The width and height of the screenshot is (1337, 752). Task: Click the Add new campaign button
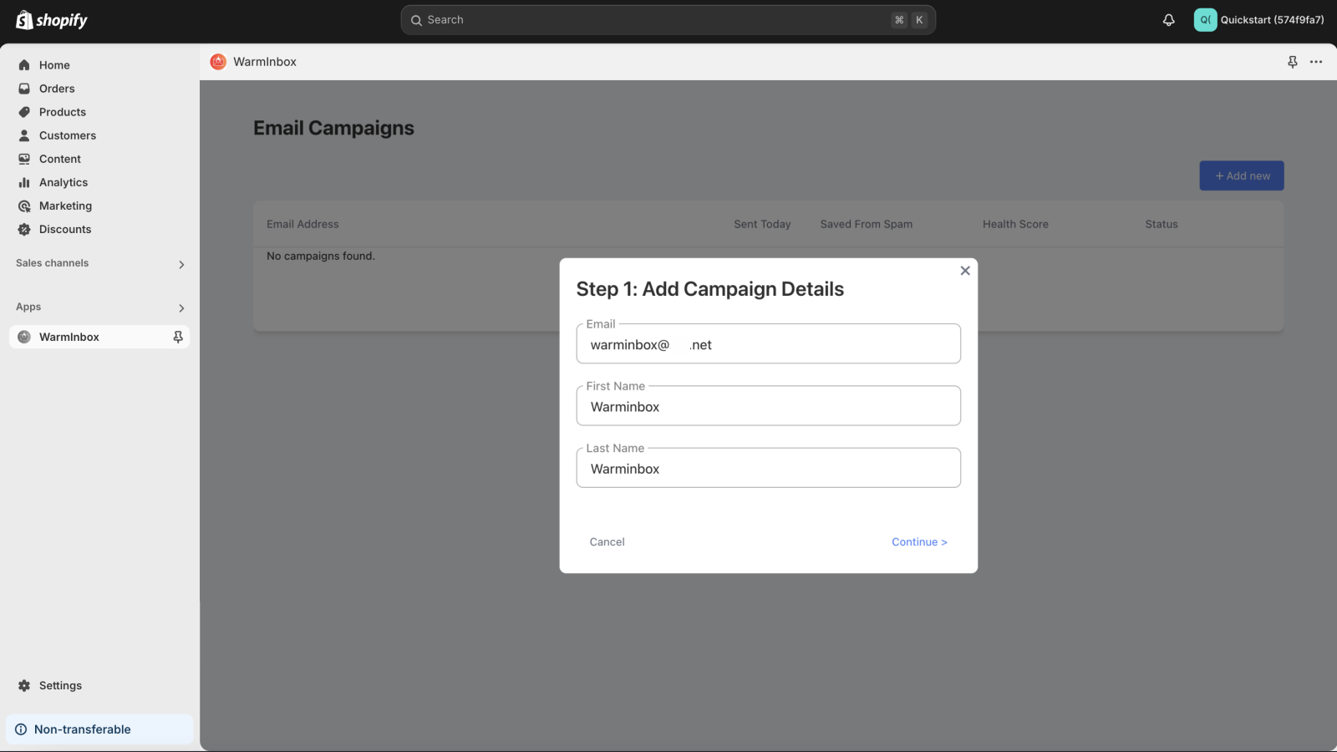point(1241,175)
